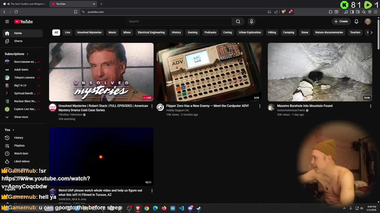Open Chrome from the taskbar
The image size is (380, 213).
pyautogui.click(x=147, y=208)
